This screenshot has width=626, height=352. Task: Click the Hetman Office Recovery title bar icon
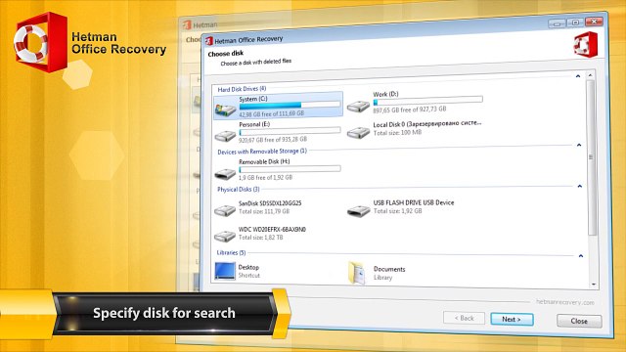208,41
